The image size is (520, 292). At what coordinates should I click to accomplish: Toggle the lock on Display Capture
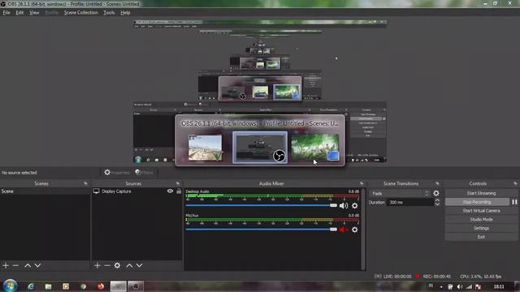(179, 191)
